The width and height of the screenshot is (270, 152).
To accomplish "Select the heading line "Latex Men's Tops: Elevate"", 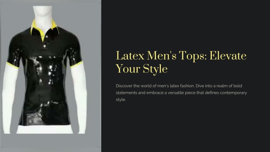I will [181, 56].
